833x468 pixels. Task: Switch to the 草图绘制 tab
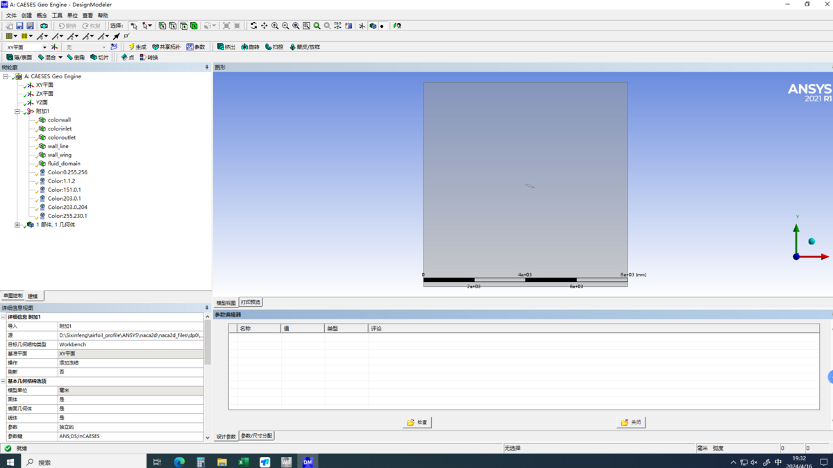pyautogui.click(x=12, y=296)
